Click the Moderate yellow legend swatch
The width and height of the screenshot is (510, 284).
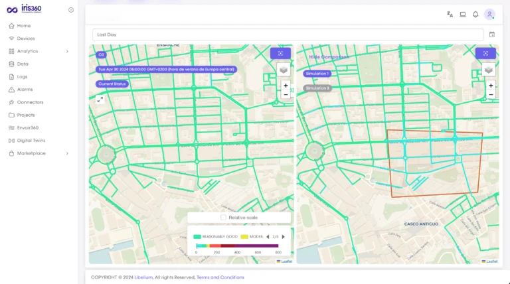click(244, 237)
